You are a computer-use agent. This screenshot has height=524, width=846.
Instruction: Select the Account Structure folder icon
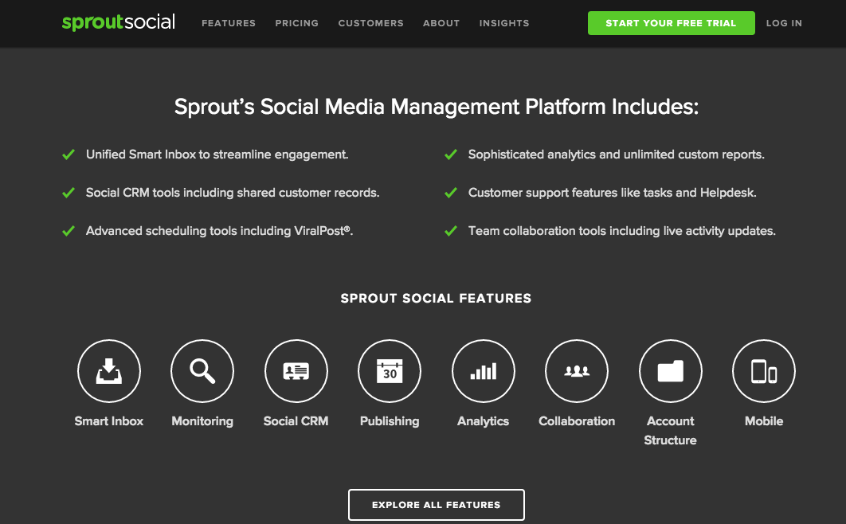[670, 371]
